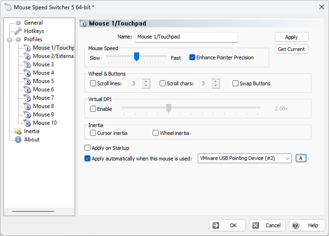Click the Get Current button

[291, 49]
